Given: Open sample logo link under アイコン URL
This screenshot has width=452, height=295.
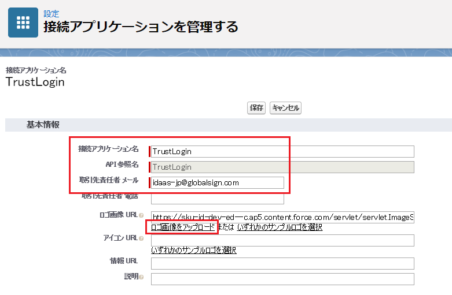Looking at the screenshot, I should [194, 250].
